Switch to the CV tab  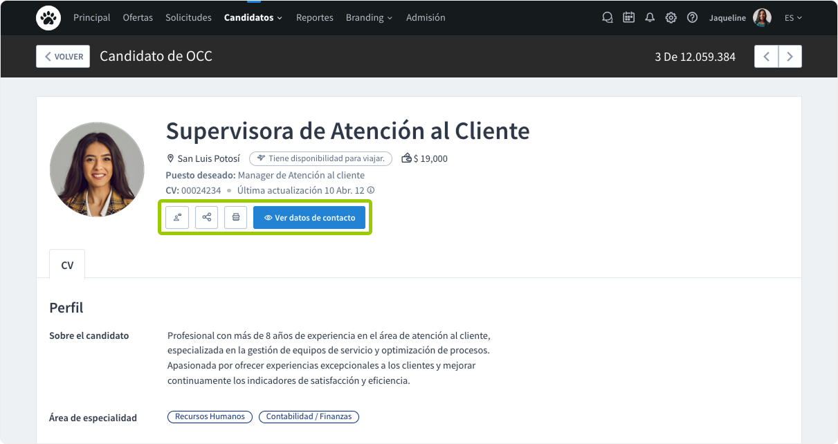tap(66, 264)
